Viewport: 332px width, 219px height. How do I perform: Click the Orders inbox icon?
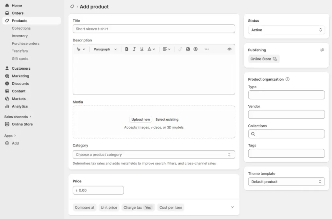coord(7,13)
